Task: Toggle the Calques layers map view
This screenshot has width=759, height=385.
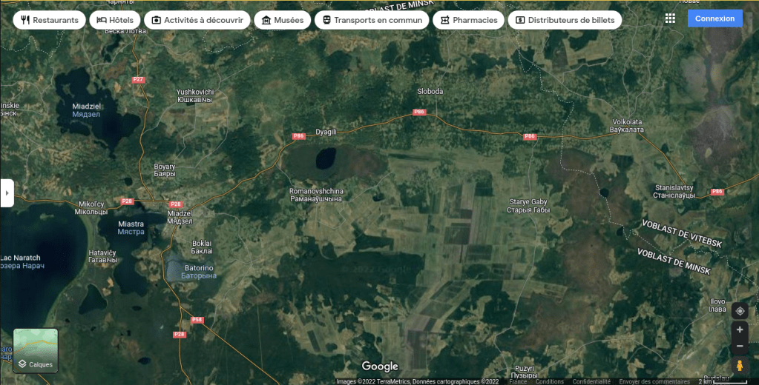Action: 36,351
